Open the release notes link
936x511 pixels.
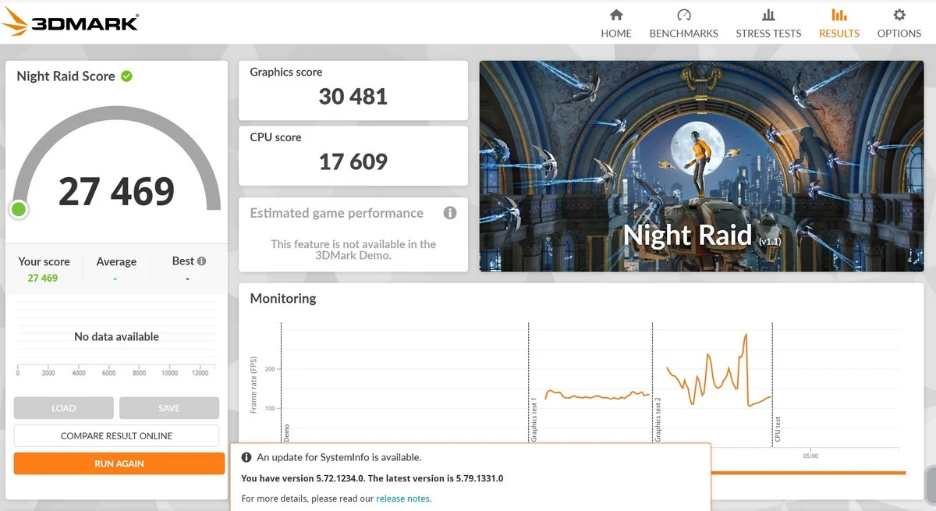[x=403, y=499]
